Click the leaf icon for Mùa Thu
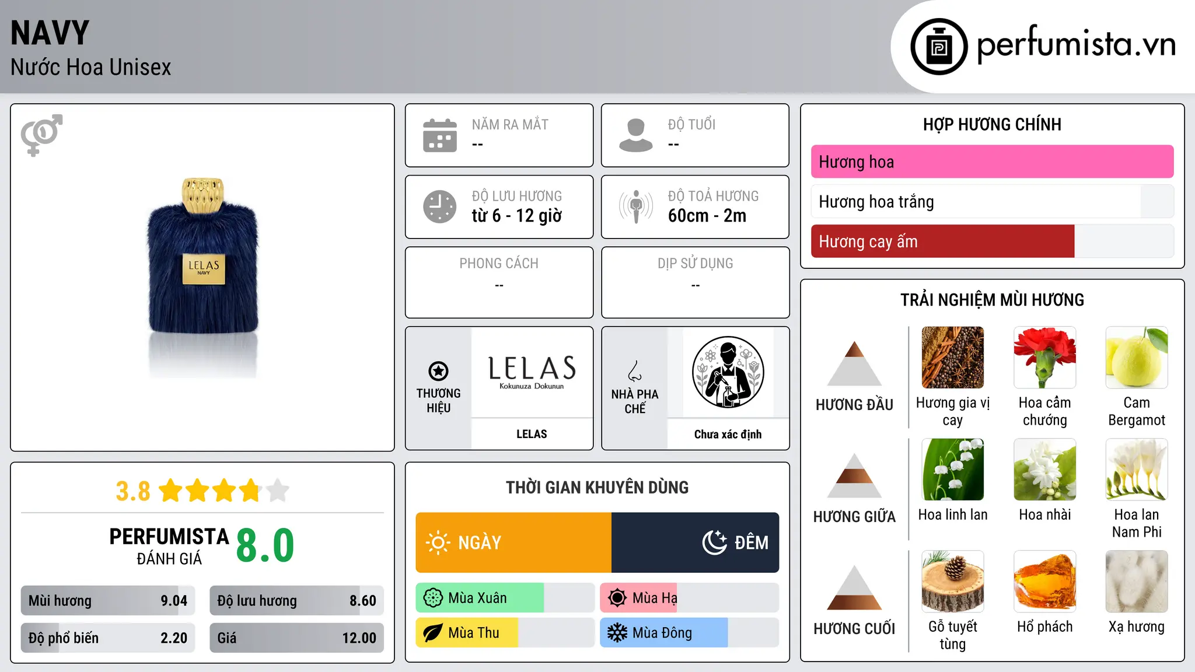Screen dimensions: 1195x672 pos(433,633)
